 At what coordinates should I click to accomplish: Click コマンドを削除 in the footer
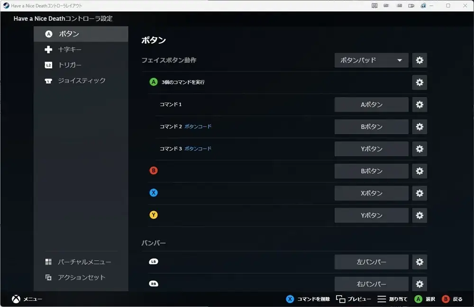pos(313,299)
